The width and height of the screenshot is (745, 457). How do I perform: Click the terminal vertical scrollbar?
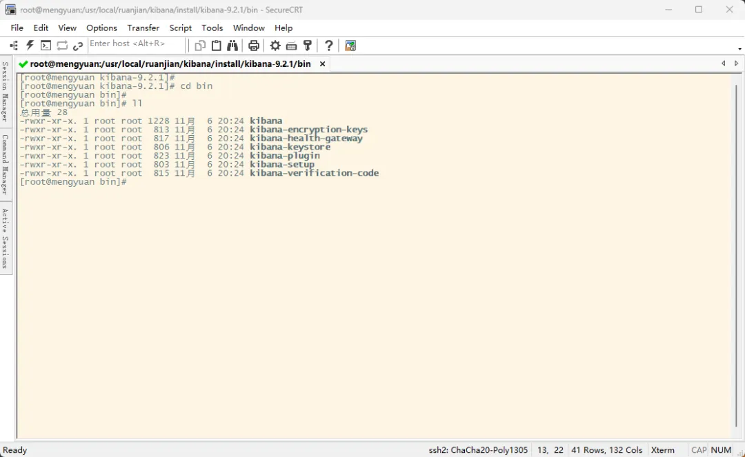tap(737, 256)
